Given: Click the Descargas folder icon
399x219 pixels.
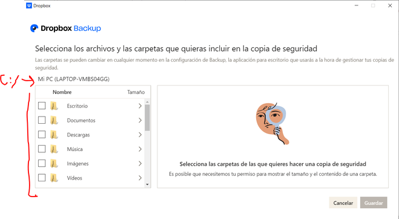Looking at the screenshot, I should 54,135.
